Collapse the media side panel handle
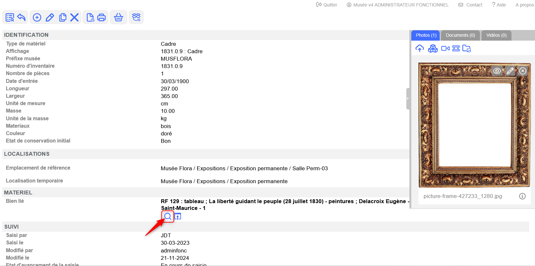This screenshot has height=266, width=535. coord(408,99)
